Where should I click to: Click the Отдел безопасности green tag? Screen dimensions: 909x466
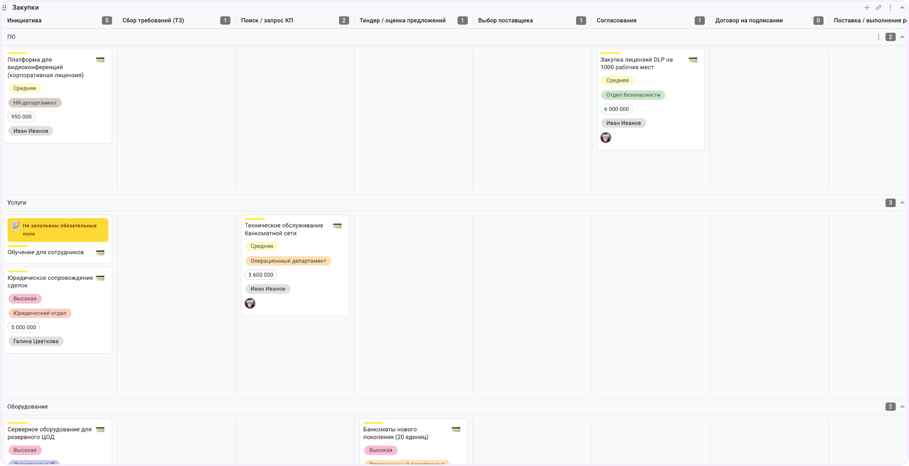(633, 95)
